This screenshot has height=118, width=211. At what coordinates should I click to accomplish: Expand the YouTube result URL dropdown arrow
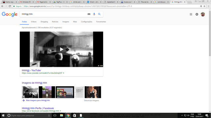(64, 73)
